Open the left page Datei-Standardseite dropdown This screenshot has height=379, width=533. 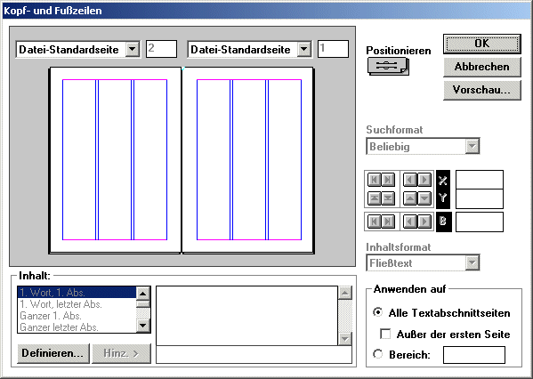(133, 50)
